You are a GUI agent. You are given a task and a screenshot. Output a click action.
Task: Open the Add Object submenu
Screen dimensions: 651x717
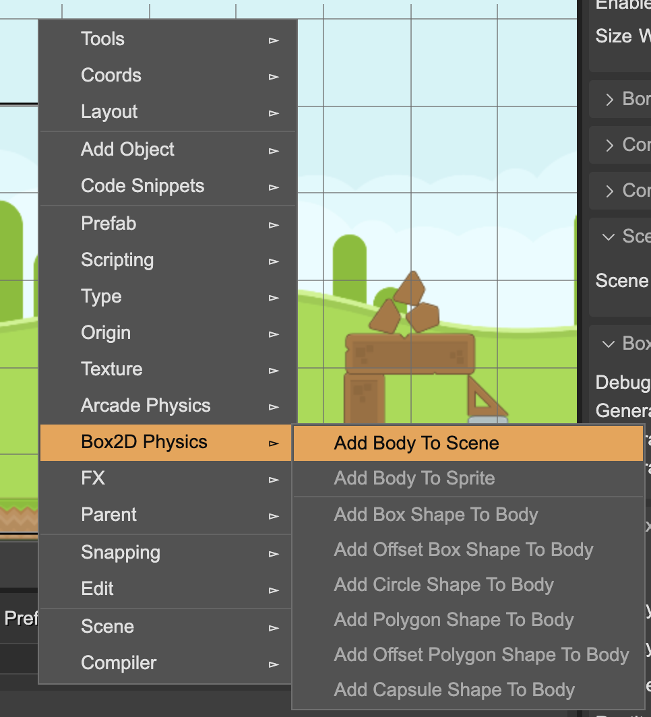pos(168,150)
